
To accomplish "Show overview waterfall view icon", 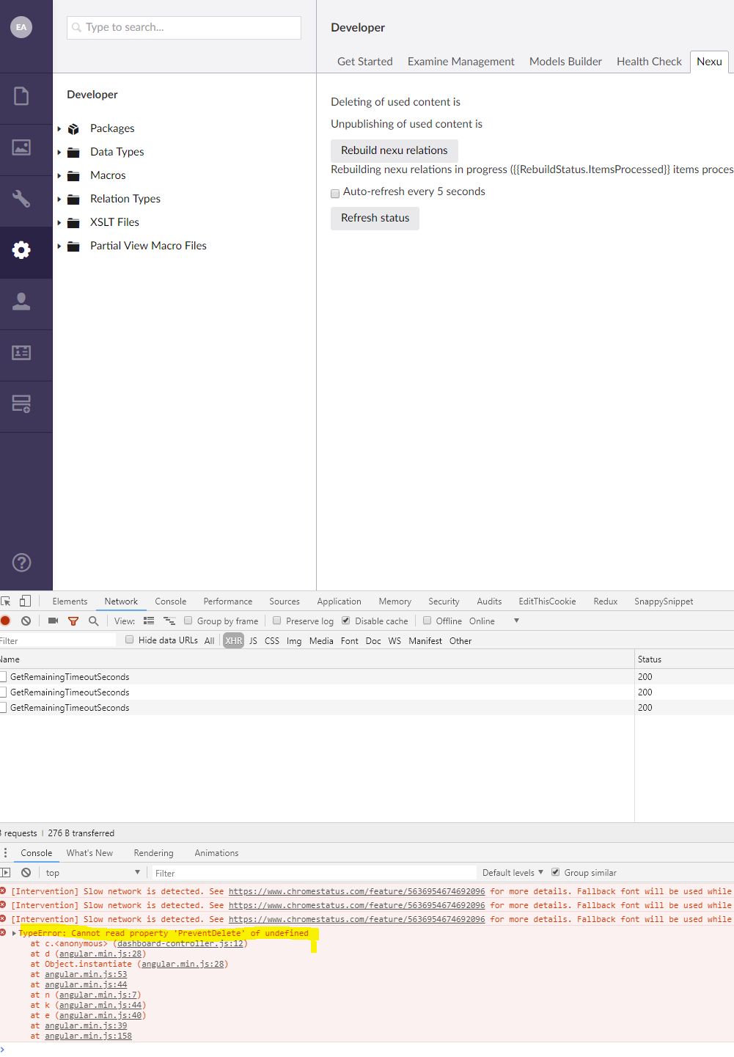I will tap(169, 621).
